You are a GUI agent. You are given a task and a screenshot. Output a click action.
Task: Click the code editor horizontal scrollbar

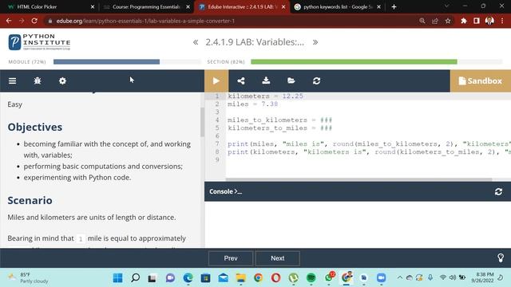pyautogui.click(x=358, y=179)
